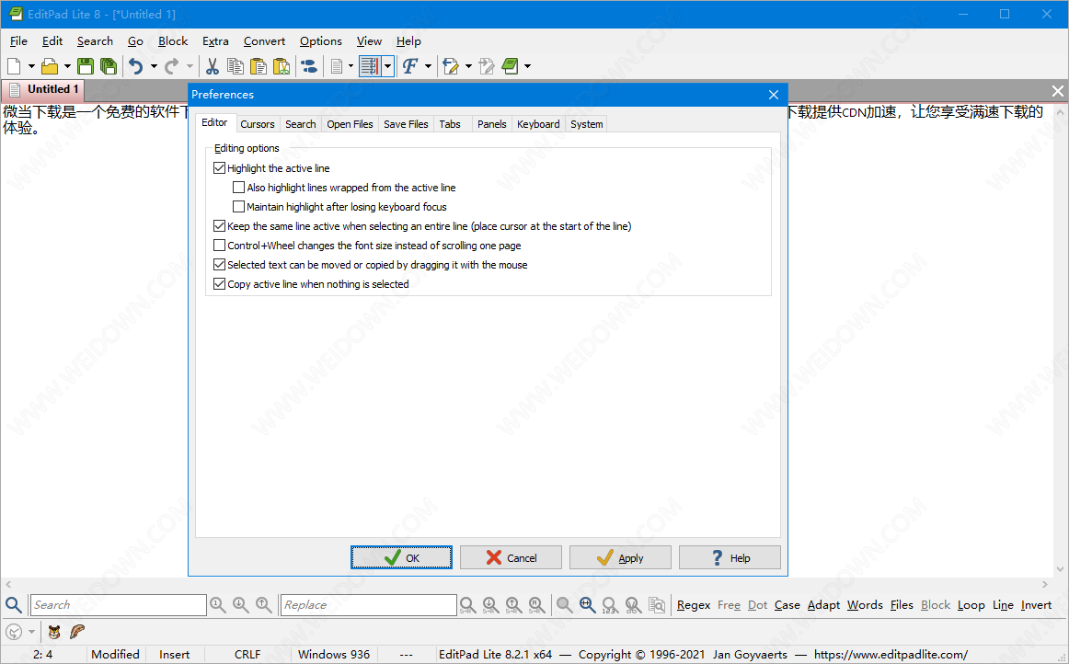
Task: Click Cancel in the Preferences dialog
Action: (x=511, y=557)
